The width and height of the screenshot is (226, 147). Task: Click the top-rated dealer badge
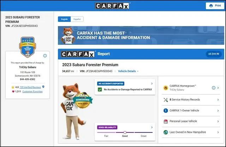point(28,47)
